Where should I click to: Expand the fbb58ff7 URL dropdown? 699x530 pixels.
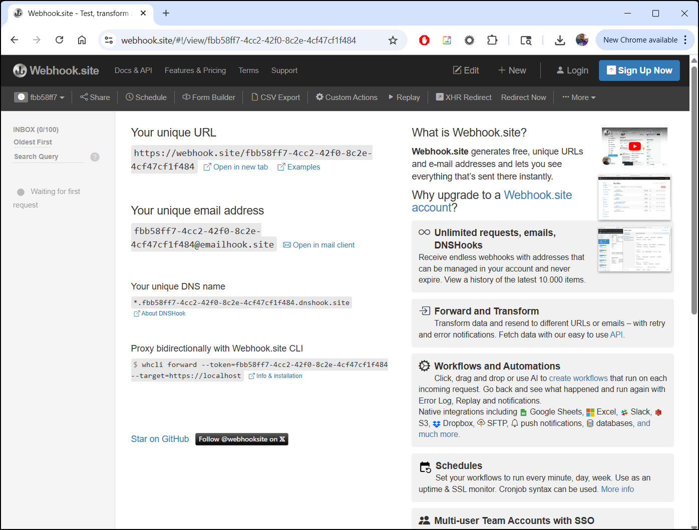click(x=40, y=97)
